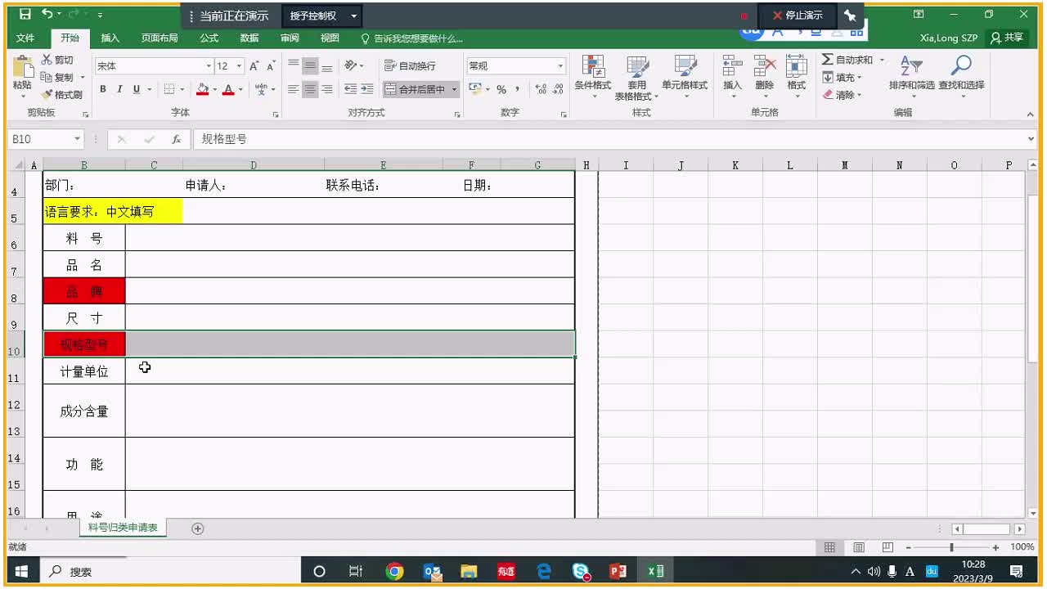Switch to the Formulas (公式) tab

pyautogui.click(x=209, y=38)
